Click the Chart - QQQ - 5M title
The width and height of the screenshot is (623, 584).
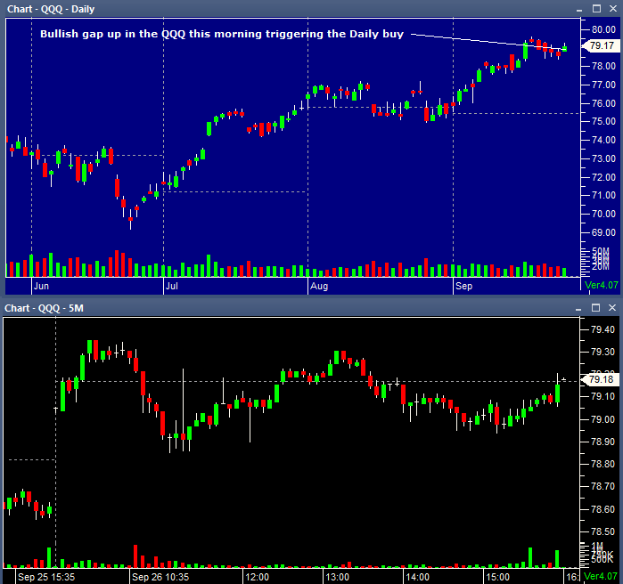[44, 308]
